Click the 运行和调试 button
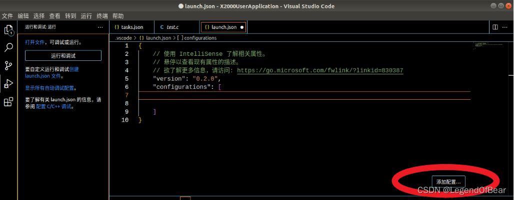This screenshot has width=514, height=200. 63,55
